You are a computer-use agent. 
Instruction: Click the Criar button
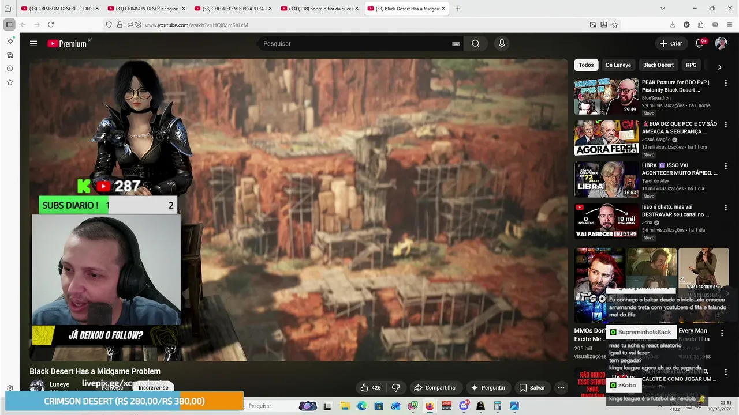[x=671, y=43]
